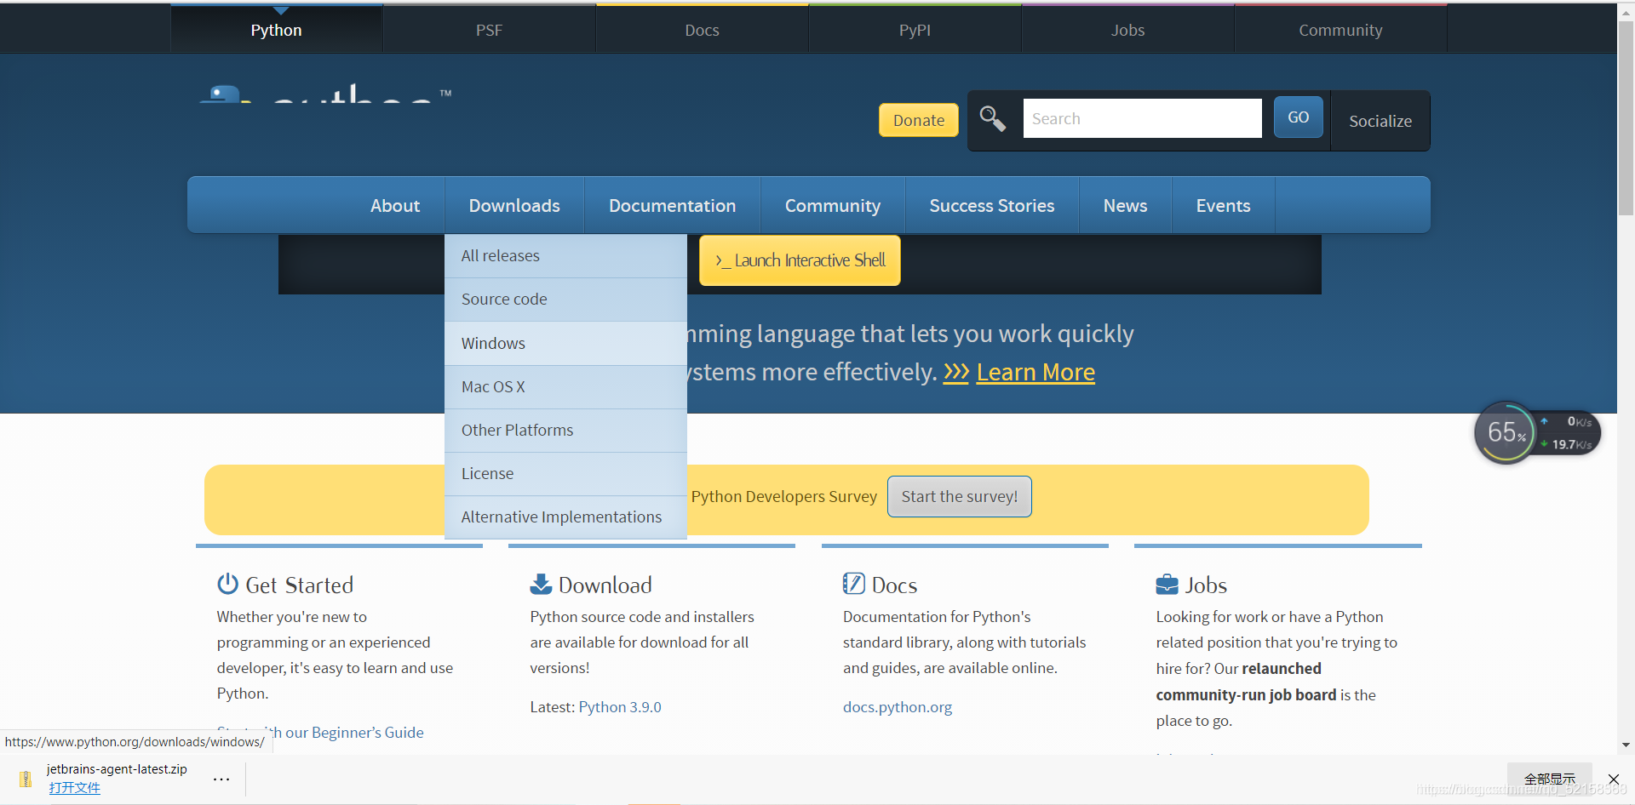The width and height of the screenshot is (1635, 805).
Task: Click the Donate button
Action: click(x=919, y=120)
